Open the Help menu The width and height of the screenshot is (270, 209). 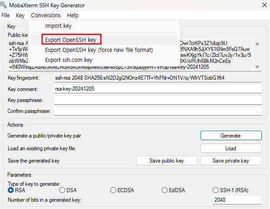coord(72,15)
